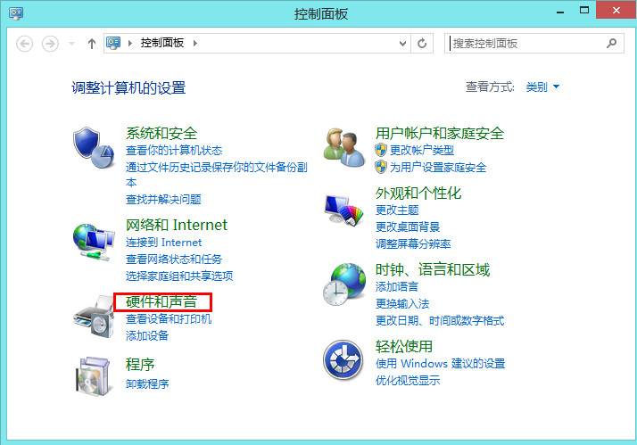Minimize the 控制面板 window
The image size is (637, 445).
(x=560, y=12)
